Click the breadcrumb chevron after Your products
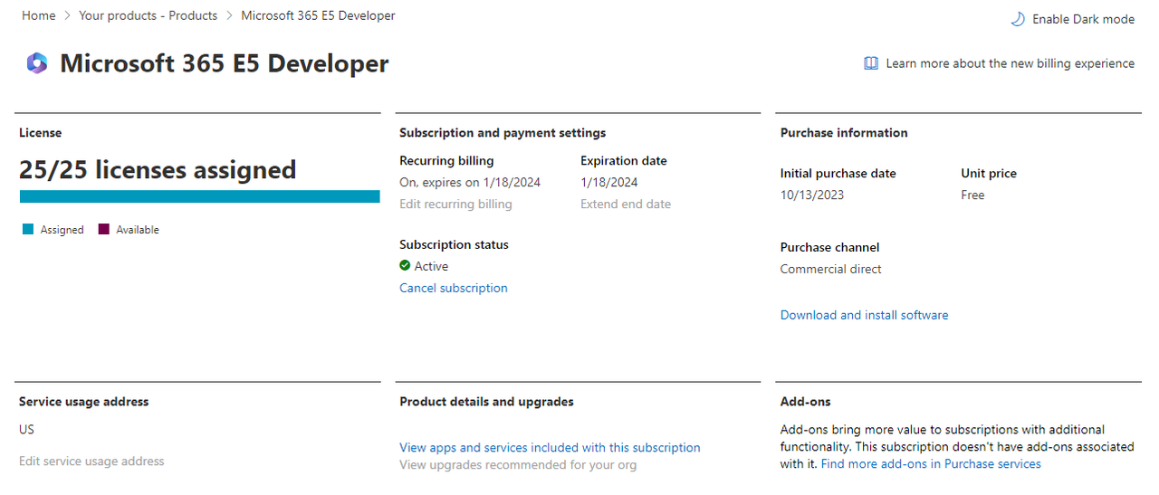This screenshot has height=495, width=1159. [x=229, y=15]
